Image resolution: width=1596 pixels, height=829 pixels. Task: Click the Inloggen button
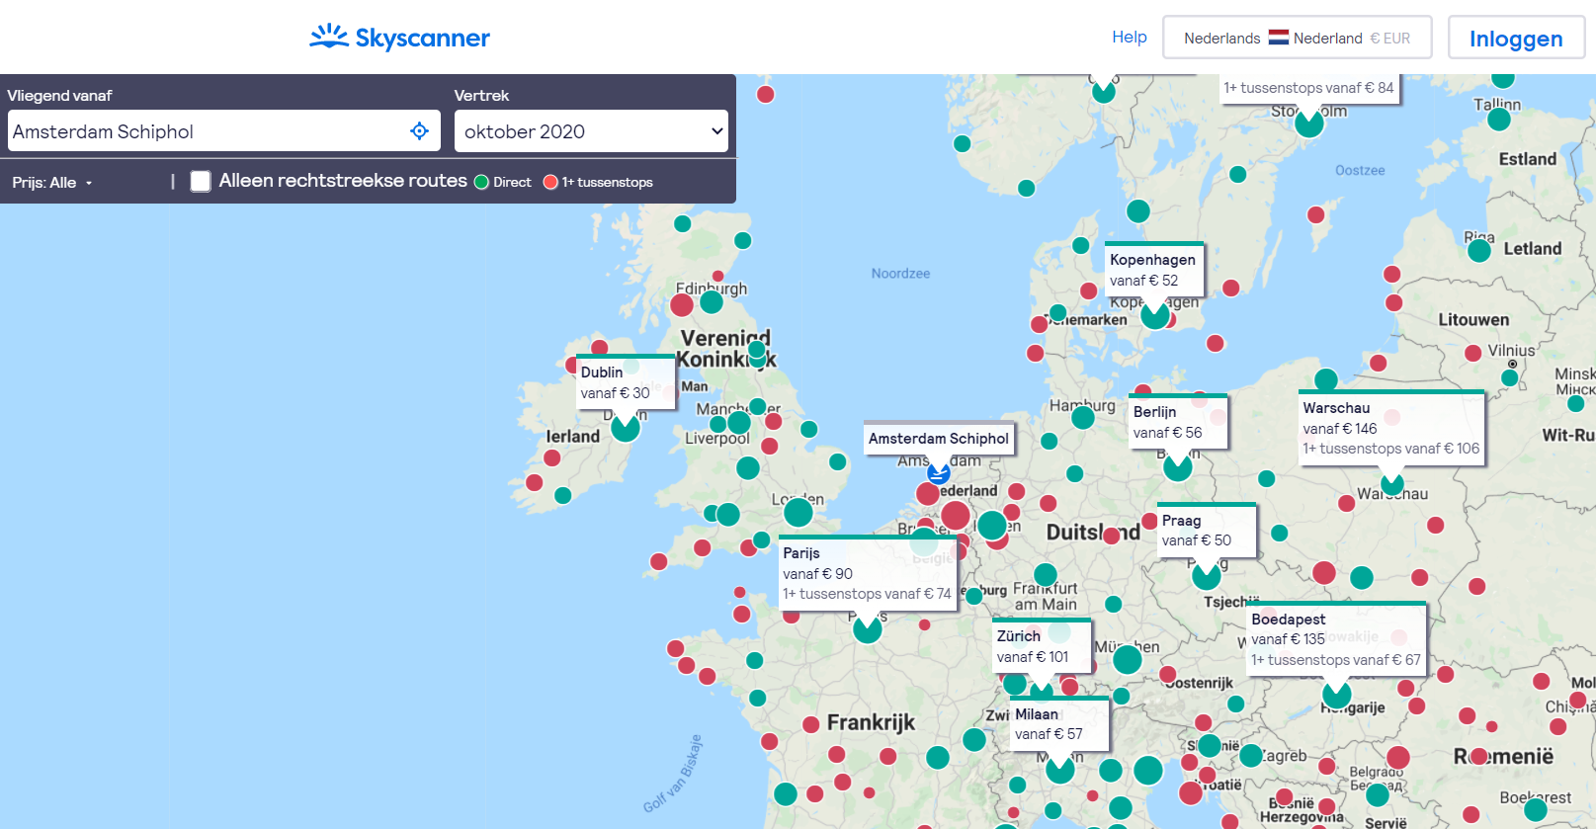click(1516, 39)
